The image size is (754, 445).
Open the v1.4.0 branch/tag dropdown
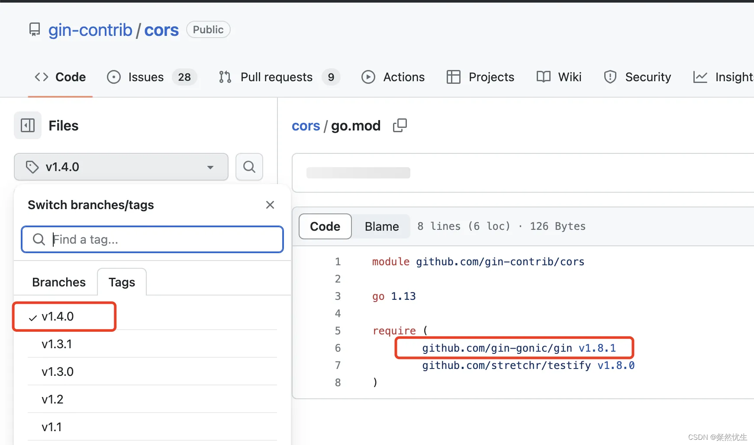coord(121,167)
